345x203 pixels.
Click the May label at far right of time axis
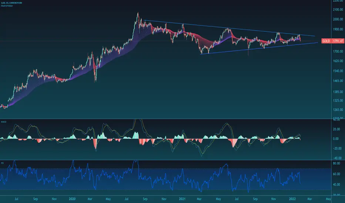[328, 199]
